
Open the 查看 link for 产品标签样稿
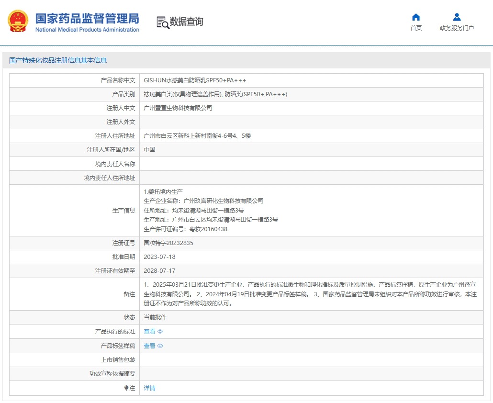point(149,346)
